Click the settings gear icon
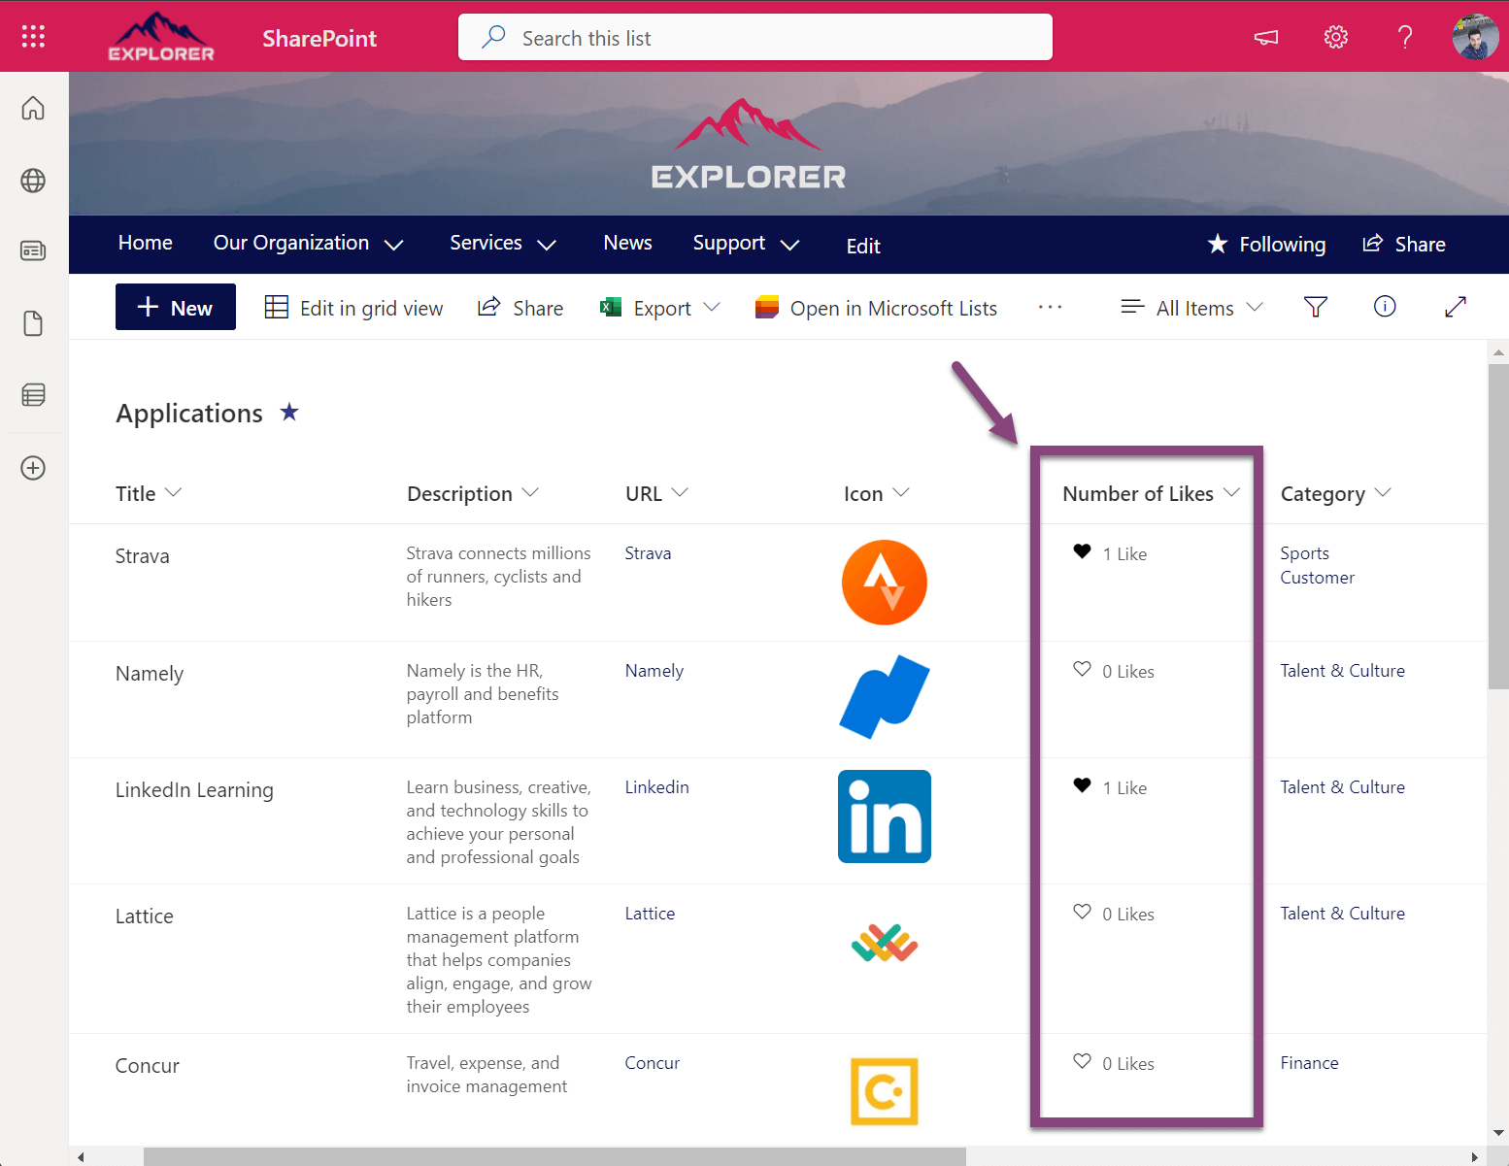This screenshot has width=1509, height=1166. click(x=1335, y=37)
